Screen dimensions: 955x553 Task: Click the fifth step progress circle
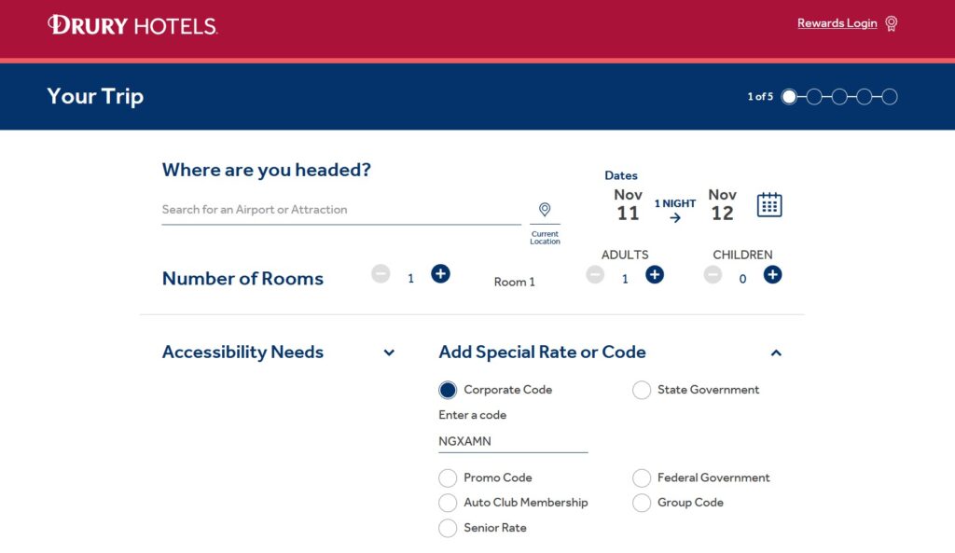coord(889,97)
